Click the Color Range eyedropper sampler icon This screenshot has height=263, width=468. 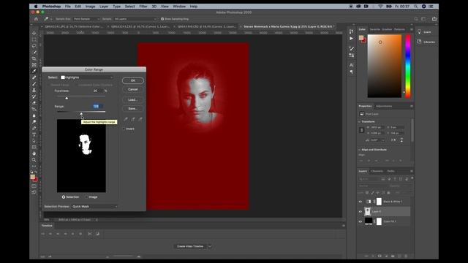click(126, 119)
